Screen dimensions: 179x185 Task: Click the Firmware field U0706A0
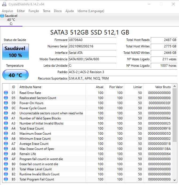tap(92, 40)
